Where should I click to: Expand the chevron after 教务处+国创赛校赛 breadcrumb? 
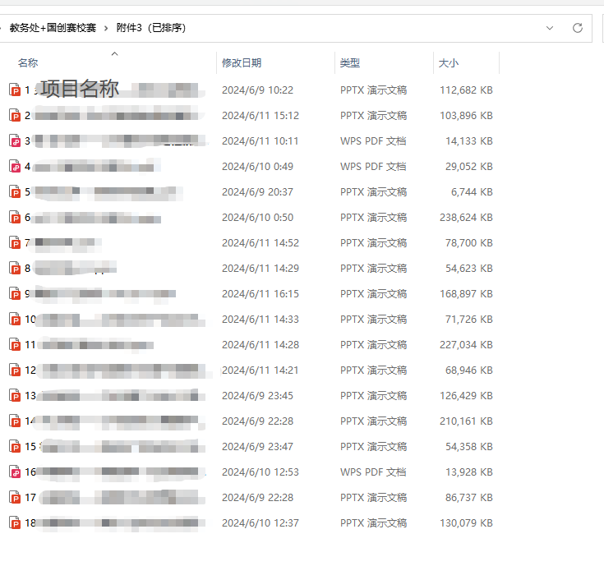106,28
